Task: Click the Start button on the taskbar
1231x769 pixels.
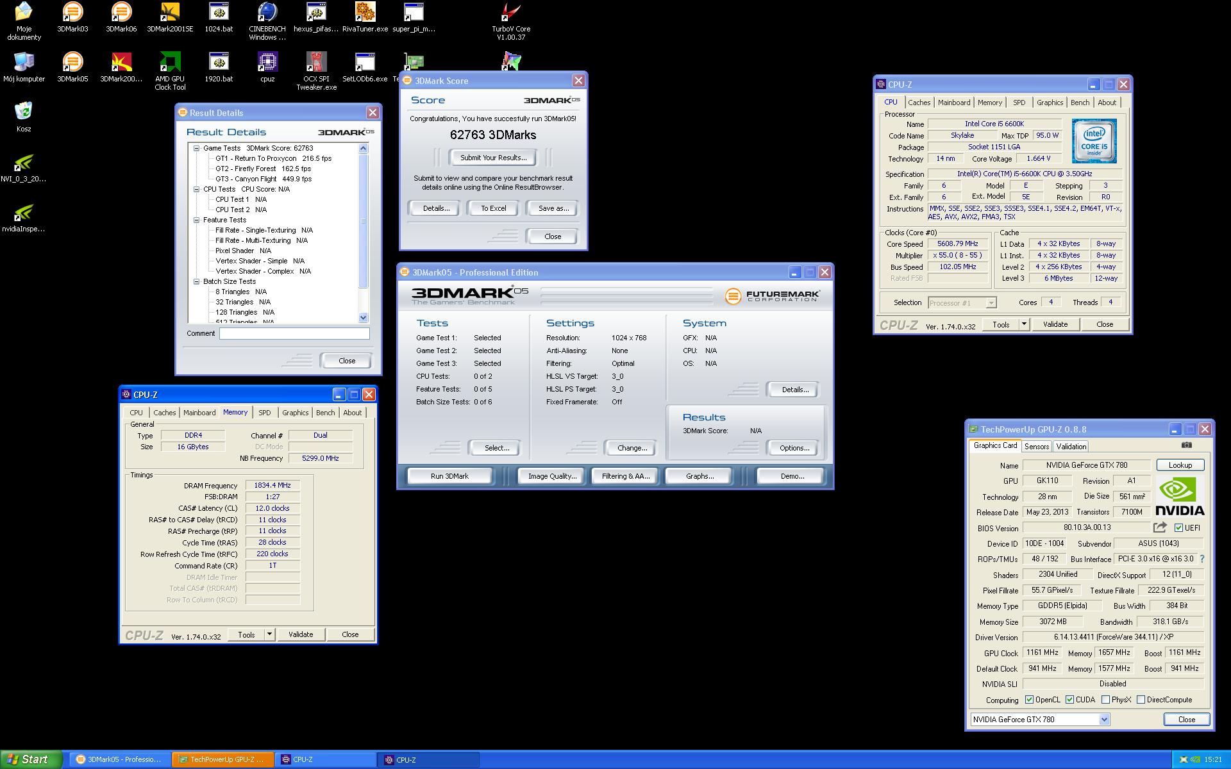Action: pyautogui.click(x=31, y=759)
